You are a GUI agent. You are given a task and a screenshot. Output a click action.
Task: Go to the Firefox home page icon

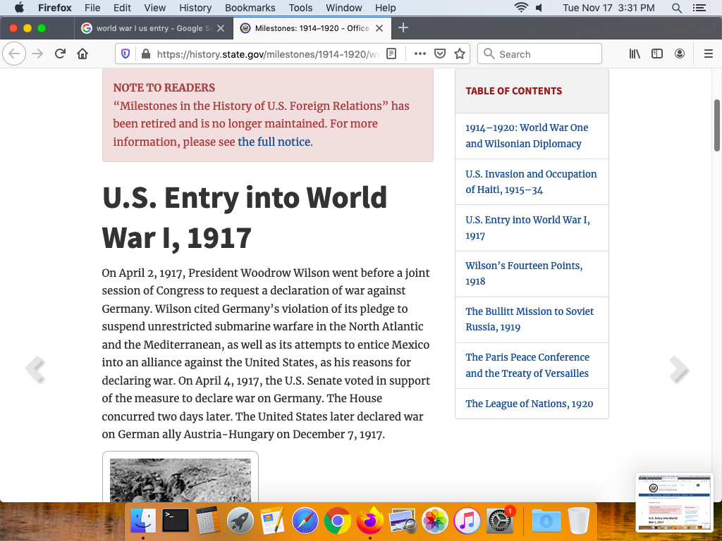coord(82,54)
